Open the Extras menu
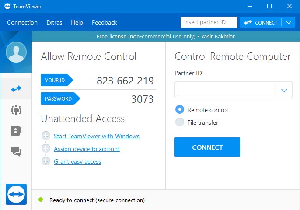This screenshot has width=300, height=210. point(54,22)
